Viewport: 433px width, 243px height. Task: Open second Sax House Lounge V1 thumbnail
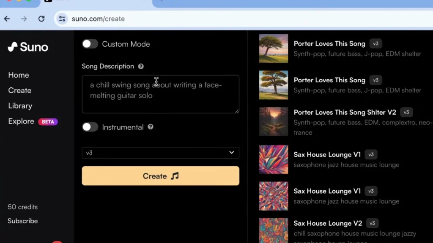[x=274, y=196]
